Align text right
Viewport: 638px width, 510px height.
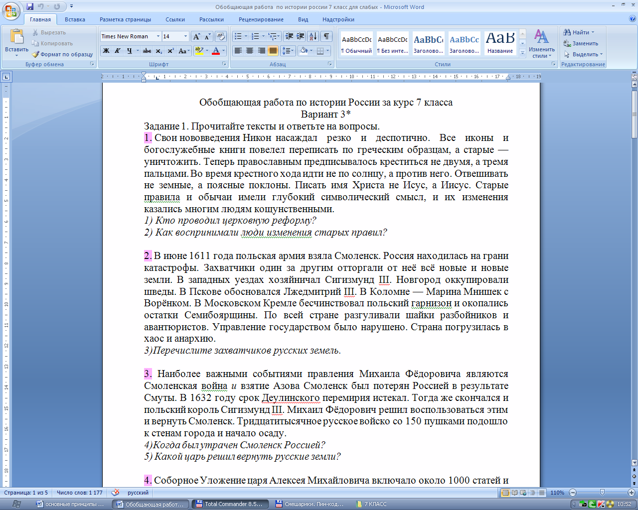click(x=261, y=51)
